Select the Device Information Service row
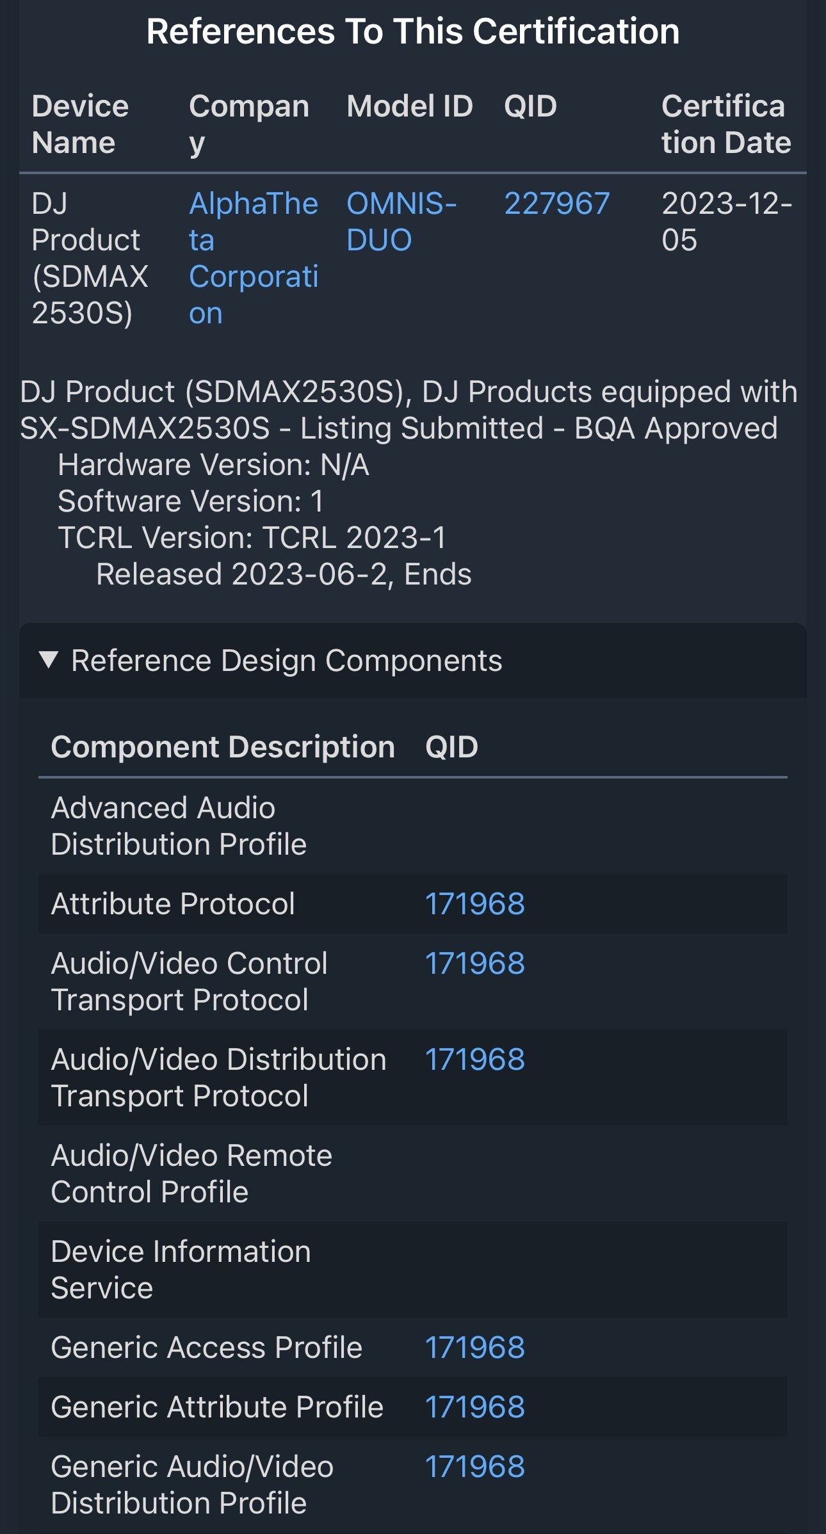 pos(413,1270)
